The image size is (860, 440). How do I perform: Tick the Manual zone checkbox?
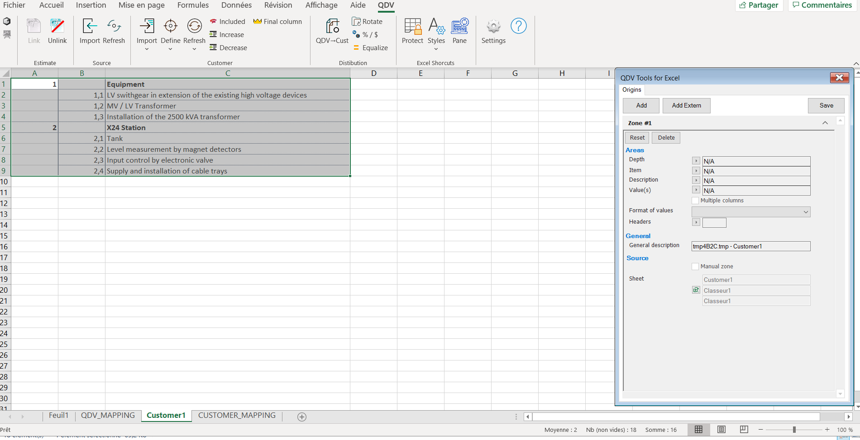coord(695,267)
